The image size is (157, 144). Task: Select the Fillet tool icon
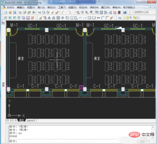click(x=107, y=18)
